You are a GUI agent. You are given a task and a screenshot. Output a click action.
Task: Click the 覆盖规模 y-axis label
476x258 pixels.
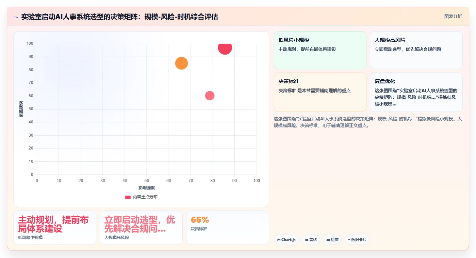[x=21, y=109]
